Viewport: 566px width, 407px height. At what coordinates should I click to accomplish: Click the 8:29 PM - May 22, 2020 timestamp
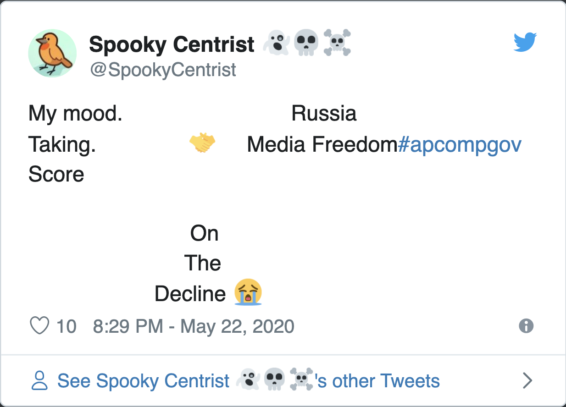(194, 326)
